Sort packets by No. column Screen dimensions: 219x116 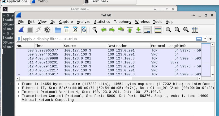point(25,46)
